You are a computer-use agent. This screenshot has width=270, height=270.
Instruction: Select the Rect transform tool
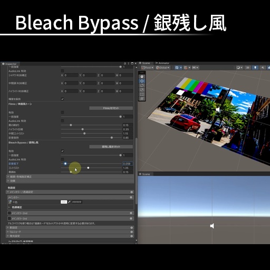(x=142, y=94)
